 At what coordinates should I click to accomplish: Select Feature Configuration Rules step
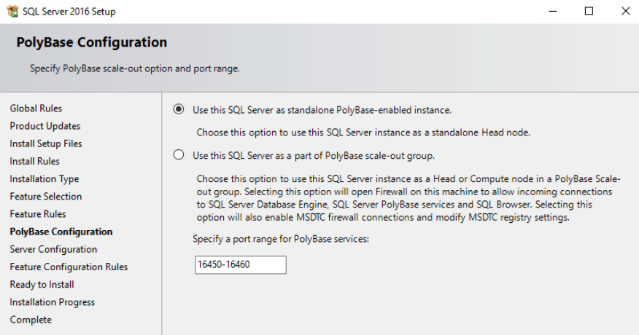69,267
